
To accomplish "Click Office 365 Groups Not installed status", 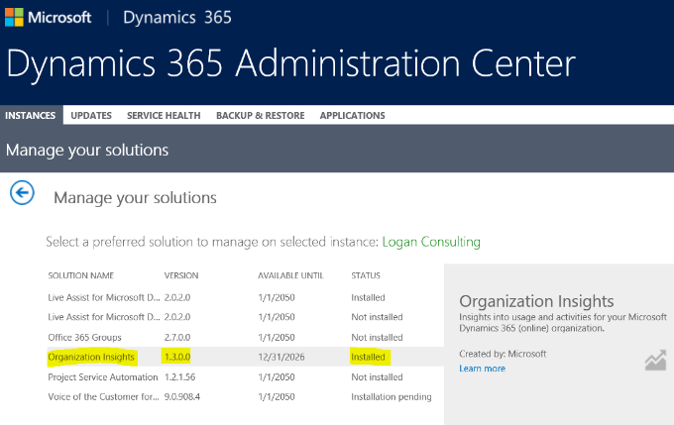I will pyautogui.click(x=377, y=338).
